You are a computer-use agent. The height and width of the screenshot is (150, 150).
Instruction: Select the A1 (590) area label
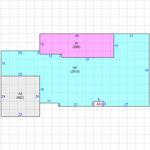click(76, 45)
